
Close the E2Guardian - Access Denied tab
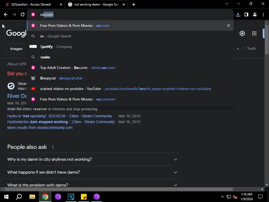(x=61, y=4)
